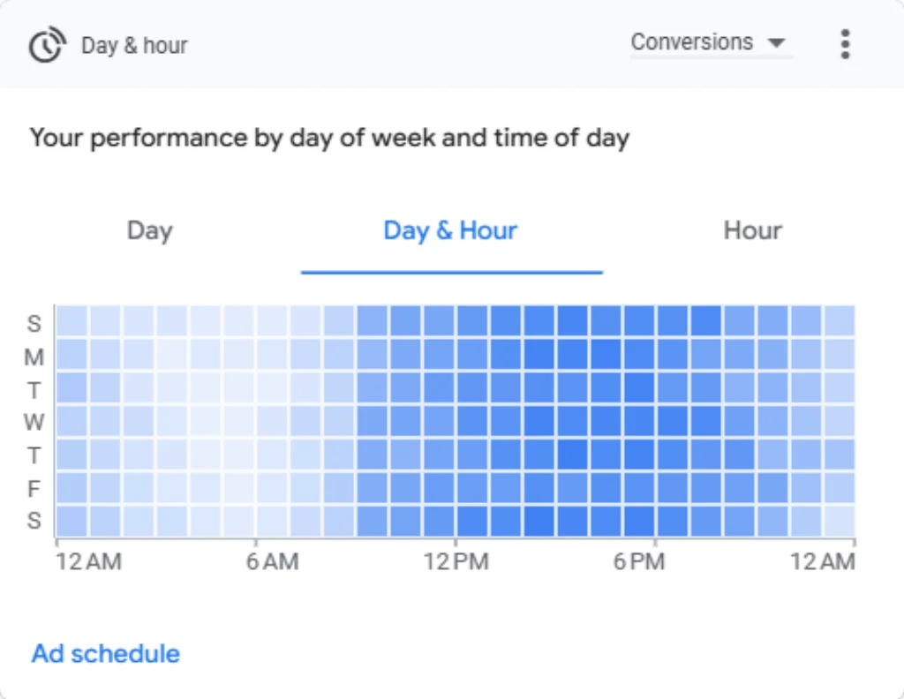Click Wednesday's 6 PM heatmap cell
The width and height of the screenshot is (904, 699).
coord(673,421)
